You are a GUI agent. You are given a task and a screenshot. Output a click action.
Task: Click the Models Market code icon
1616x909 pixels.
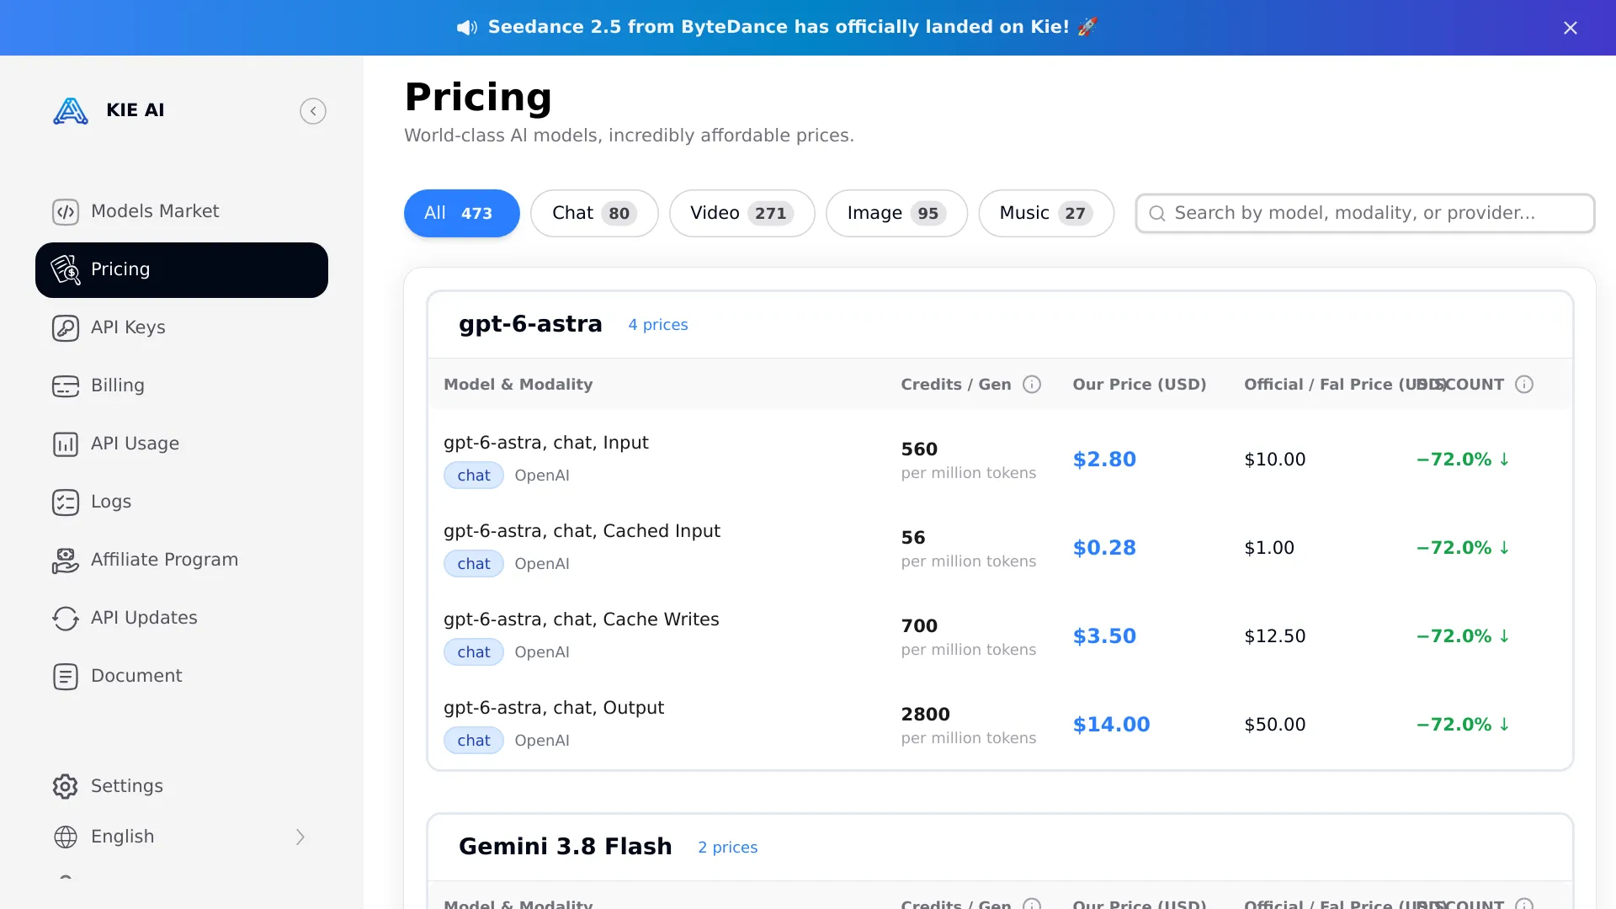[66, 212]
